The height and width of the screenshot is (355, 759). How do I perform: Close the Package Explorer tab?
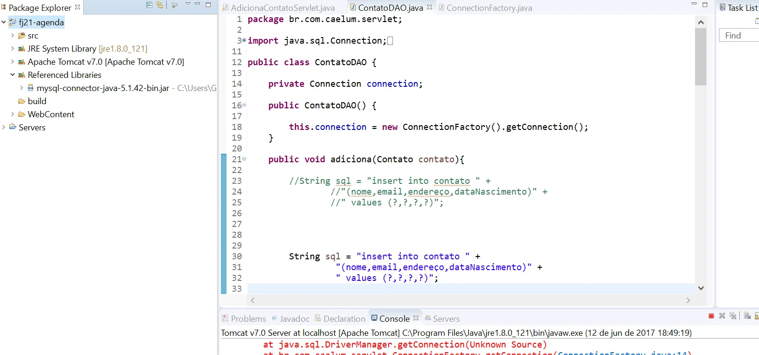[78, 7]
